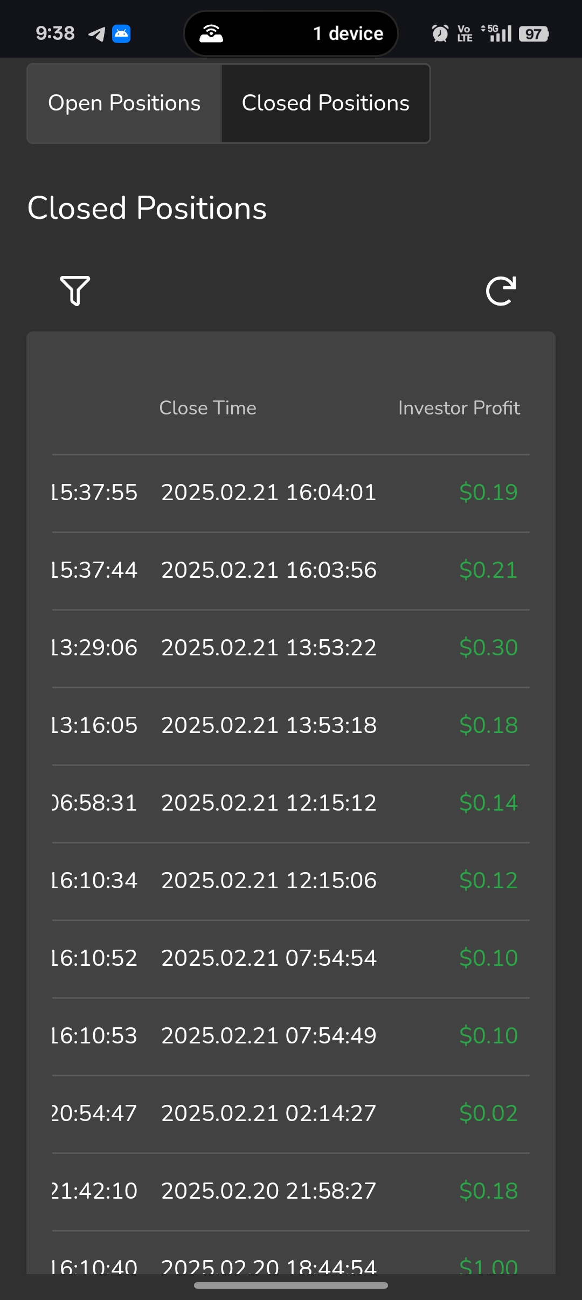Switch to the Open Positions tab
582x1300 pixels.
[124, 103]
